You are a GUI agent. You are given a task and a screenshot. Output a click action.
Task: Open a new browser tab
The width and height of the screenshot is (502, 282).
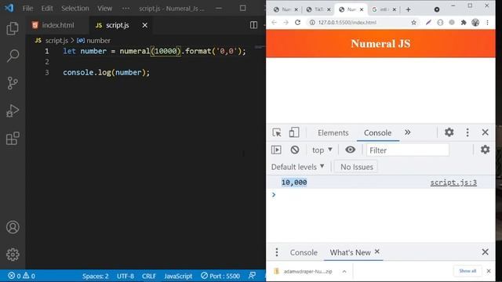(408, 9)
